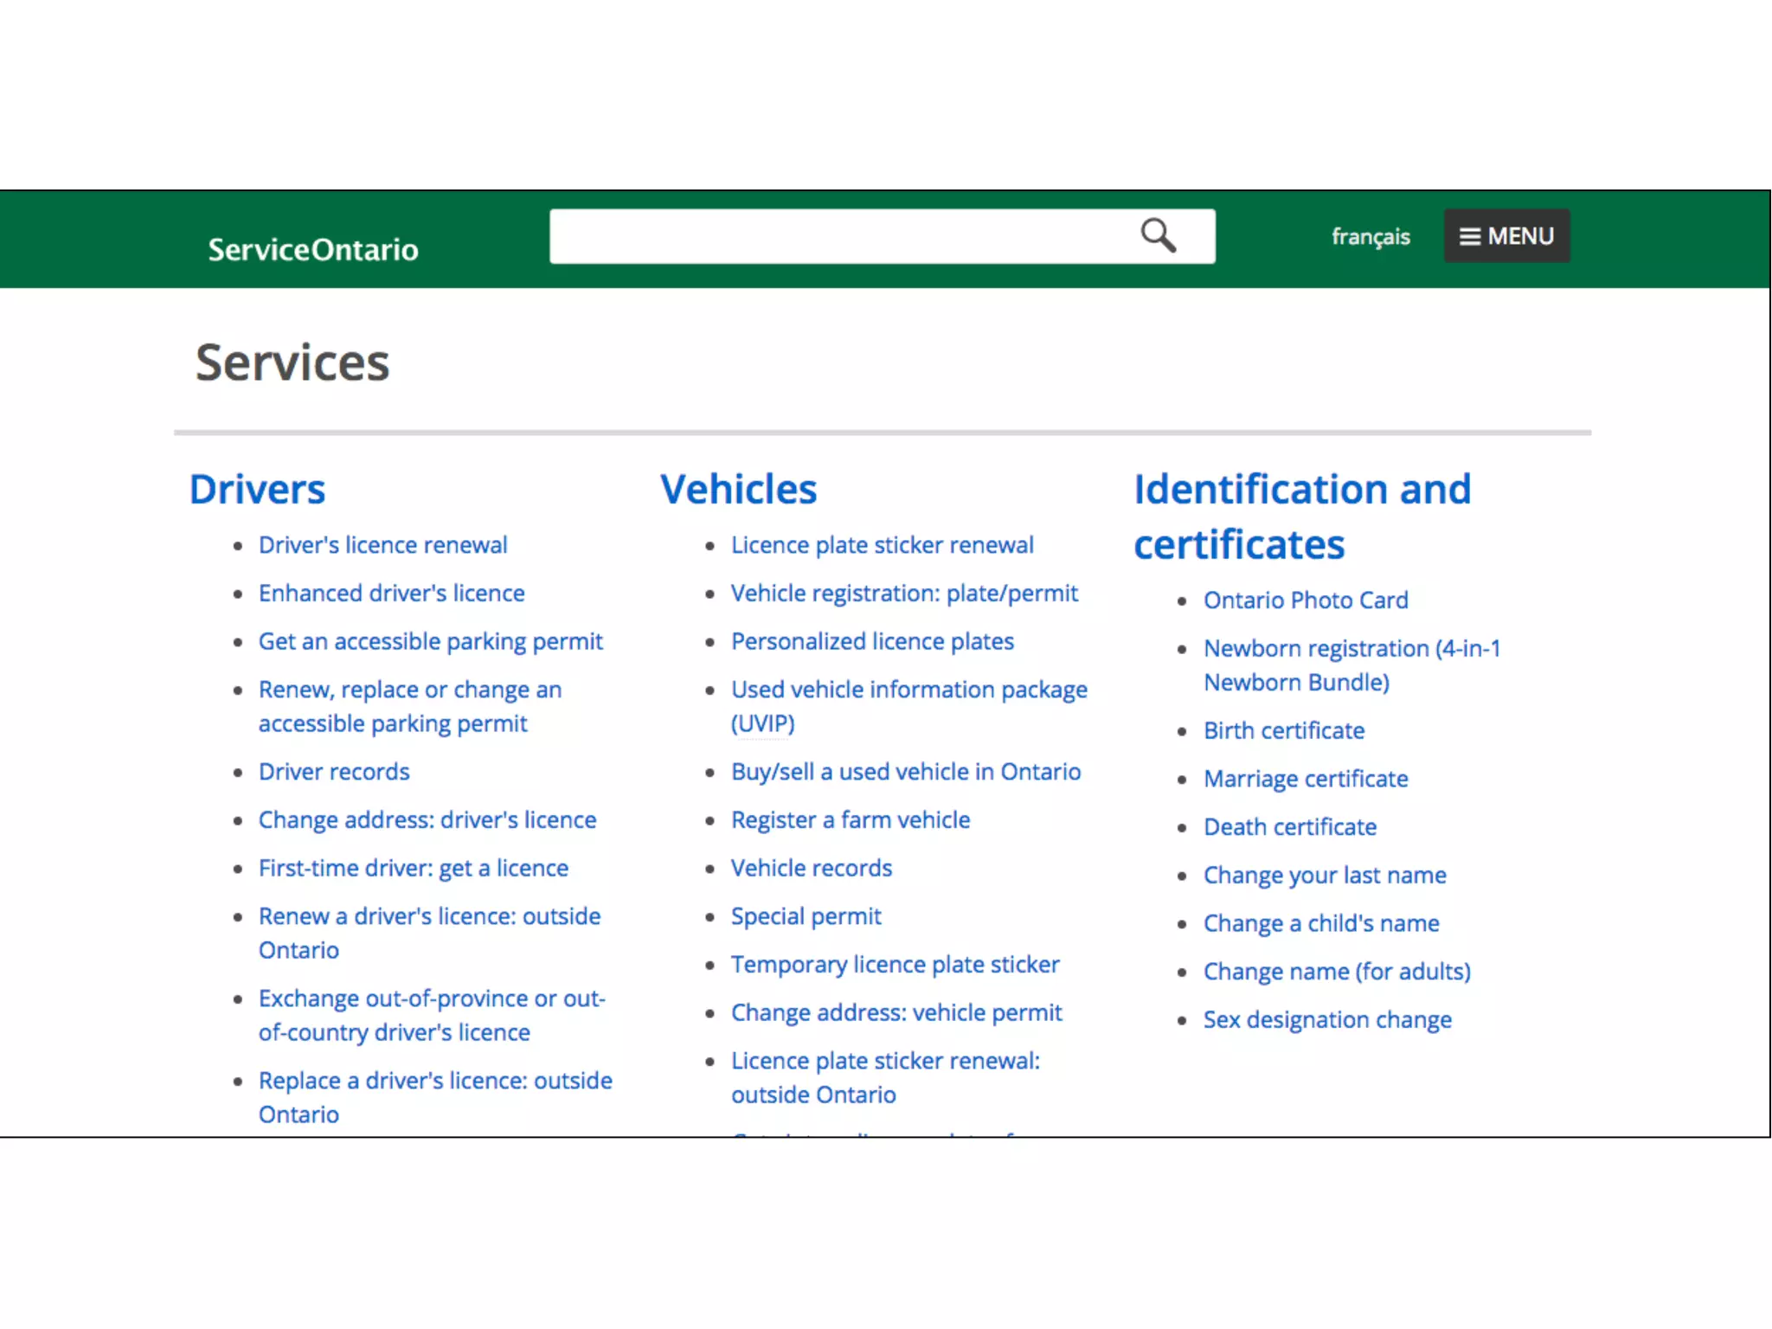The image size is (1772, 1329).
Task: Select Birth certificate link
Action: pos(1283,730)
